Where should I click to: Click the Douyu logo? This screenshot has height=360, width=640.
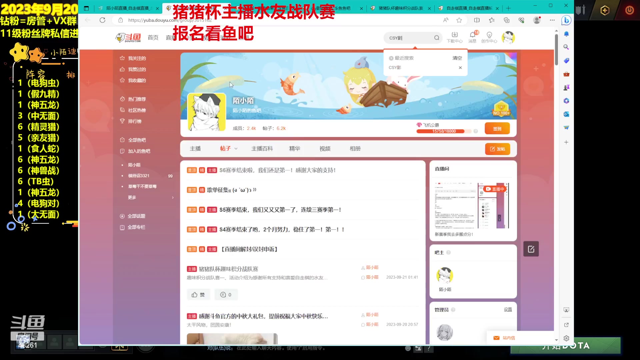click(x=128, y=38)
